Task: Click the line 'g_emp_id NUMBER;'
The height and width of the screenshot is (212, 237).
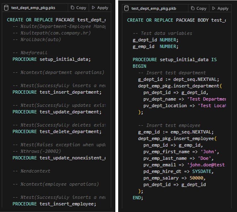Action: click(156, 46)
